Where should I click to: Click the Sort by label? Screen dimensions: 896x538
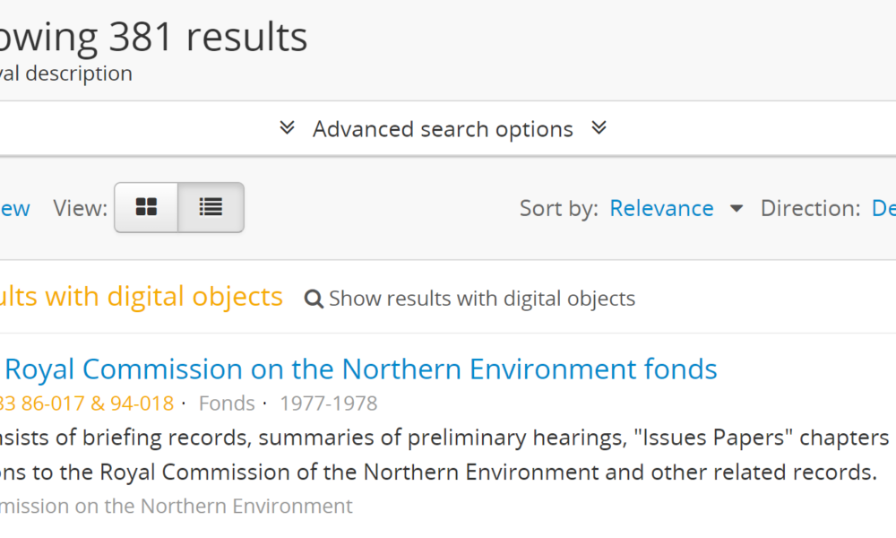[558, 208]
